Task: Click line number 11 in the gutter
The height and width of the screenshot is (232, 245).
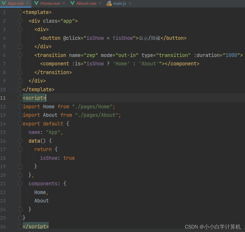Action: click(3, 98)
